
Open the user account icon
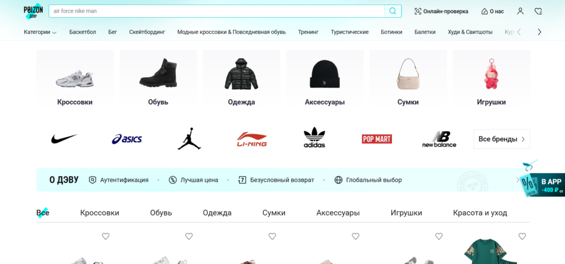[520, 11]
